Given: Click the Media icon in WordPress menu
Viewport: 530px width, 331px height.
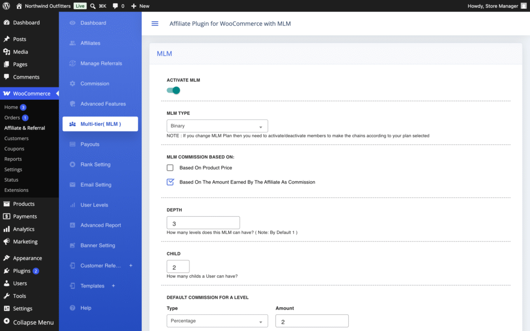Looking at the screenshot, I should click(6, 52).
